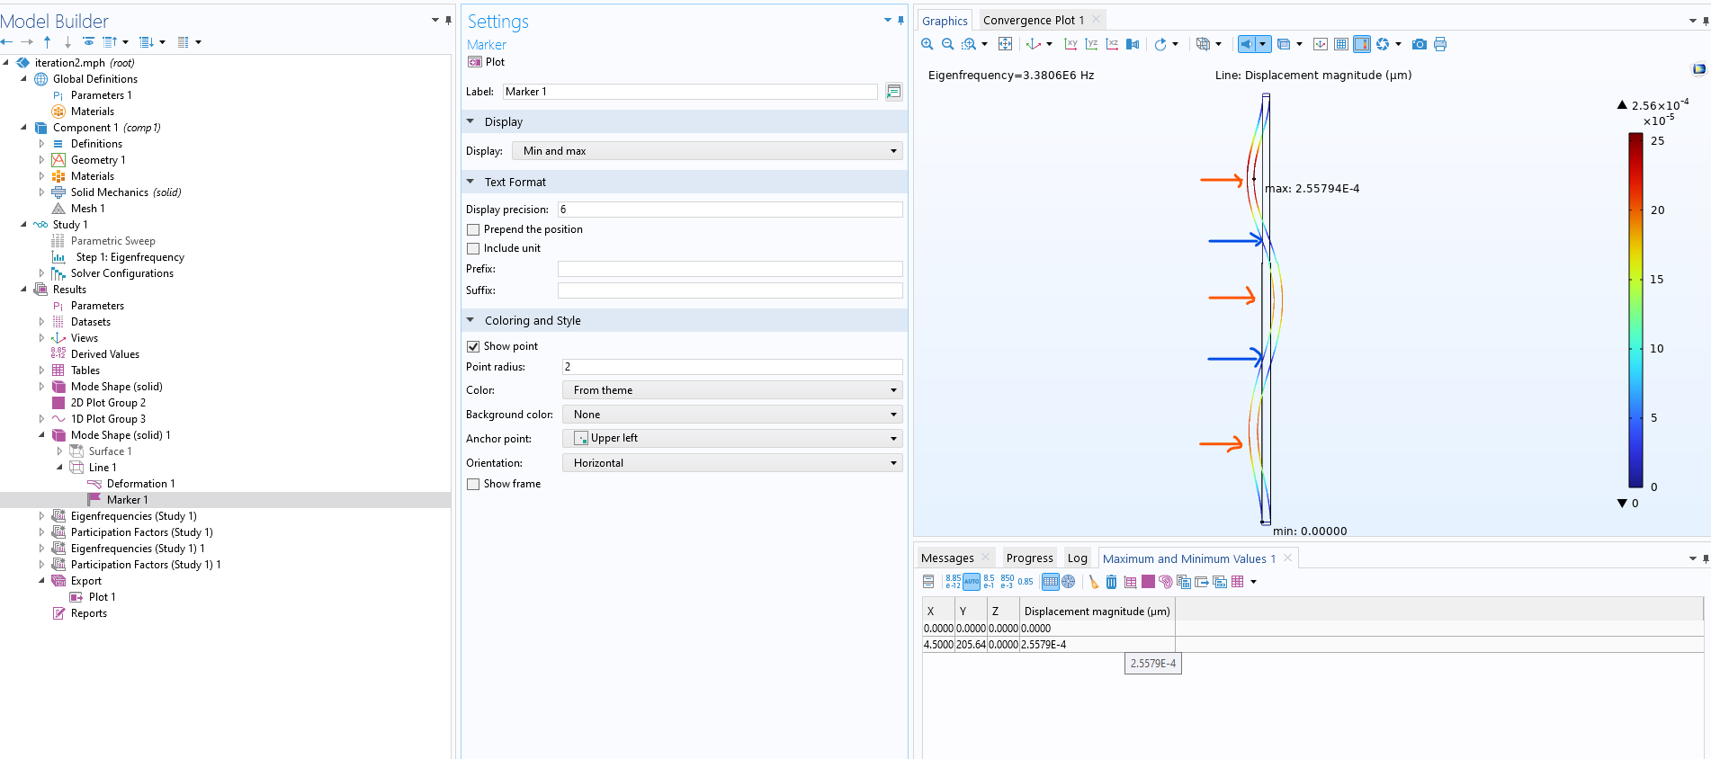Go to previous node with the left arrow

(x=7, y=42)
